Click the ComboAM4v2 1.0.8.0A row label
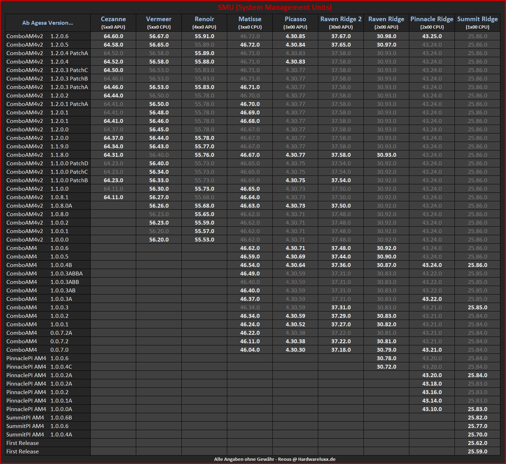Image resolution: width=506 pixels, height=464 pixels. [x=48, y=206]
